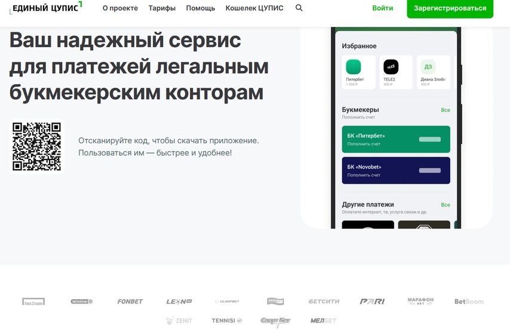The image size is (510, 329).
Task: Open the Помощь menu item
Action: click(201, 8)
